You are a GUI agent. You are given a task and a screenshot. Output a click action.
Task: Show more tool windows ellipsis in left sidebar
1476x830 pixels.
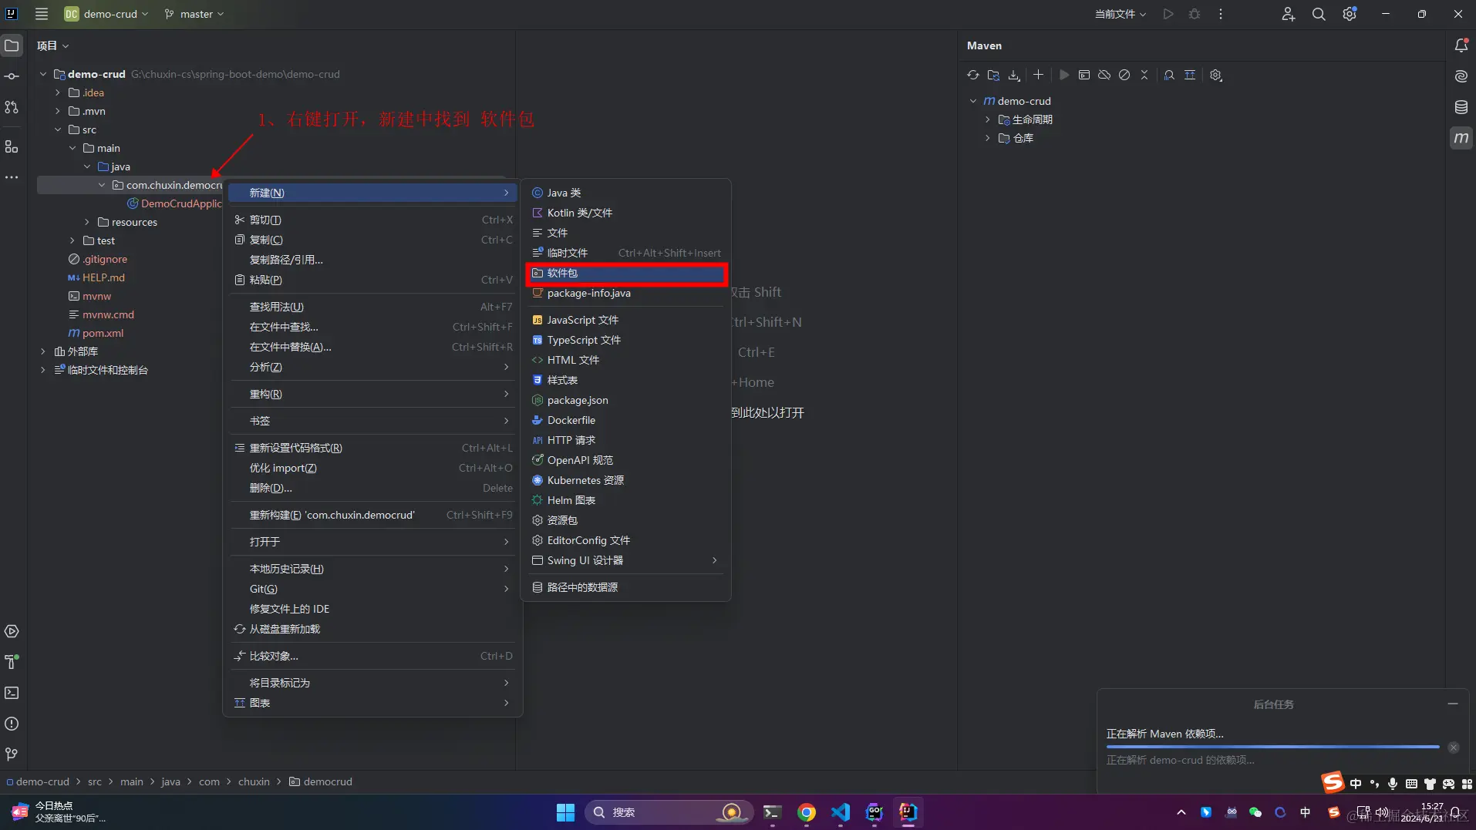click(x=12, y=177)
